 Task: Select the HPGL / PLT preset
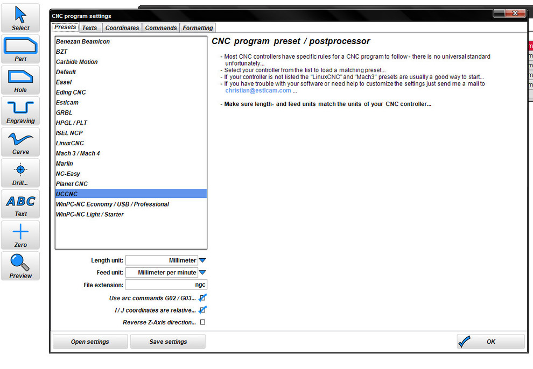click(x=131, y=123)
